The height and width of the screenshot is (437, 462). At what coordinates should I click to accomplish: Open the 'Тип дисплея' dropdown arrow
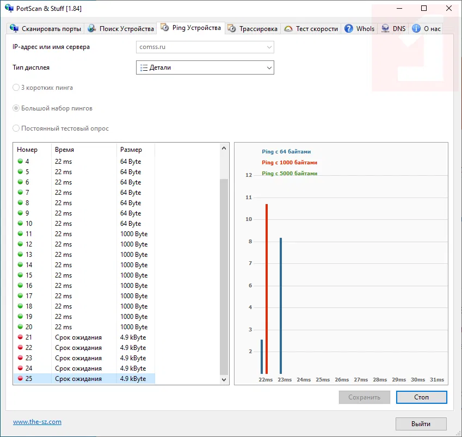click(x=269, y=68)
